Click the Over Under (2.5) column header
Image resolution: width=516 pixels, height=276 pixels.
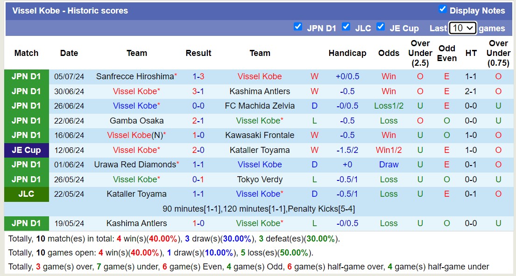[x=420, y=53]
